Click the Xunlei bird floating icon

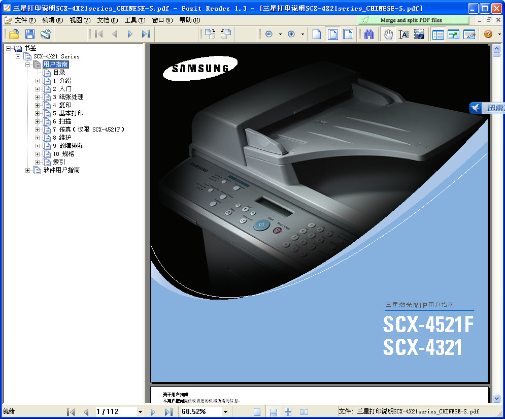pos(476,108)
